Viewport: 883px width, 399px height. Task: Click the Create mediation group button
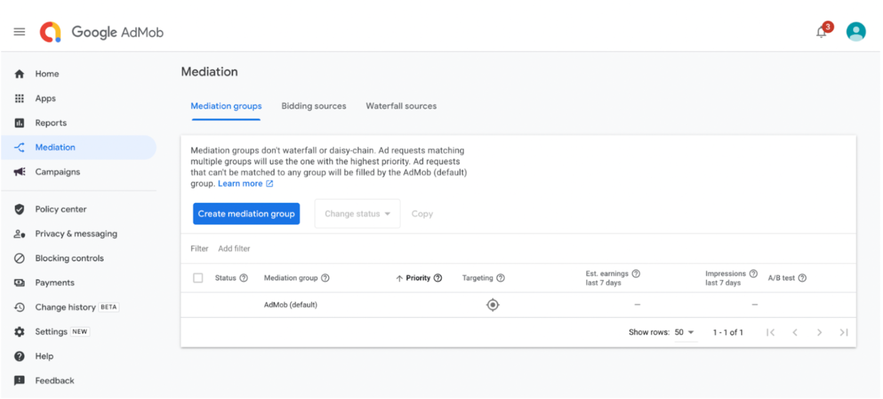[246, 214]
